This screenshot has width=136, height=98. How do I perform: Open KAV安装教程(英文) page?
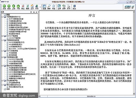16,44
